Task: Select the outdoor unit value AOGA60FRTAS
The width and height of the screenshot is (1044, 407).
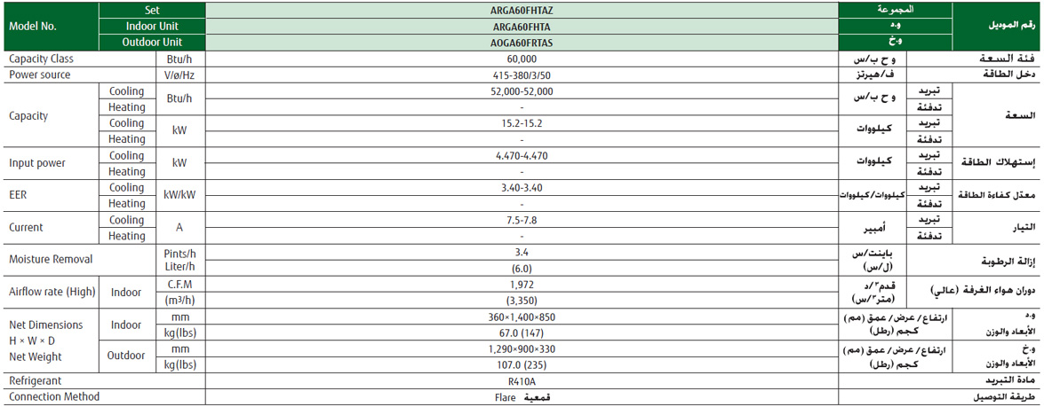Action: (522, 42)
